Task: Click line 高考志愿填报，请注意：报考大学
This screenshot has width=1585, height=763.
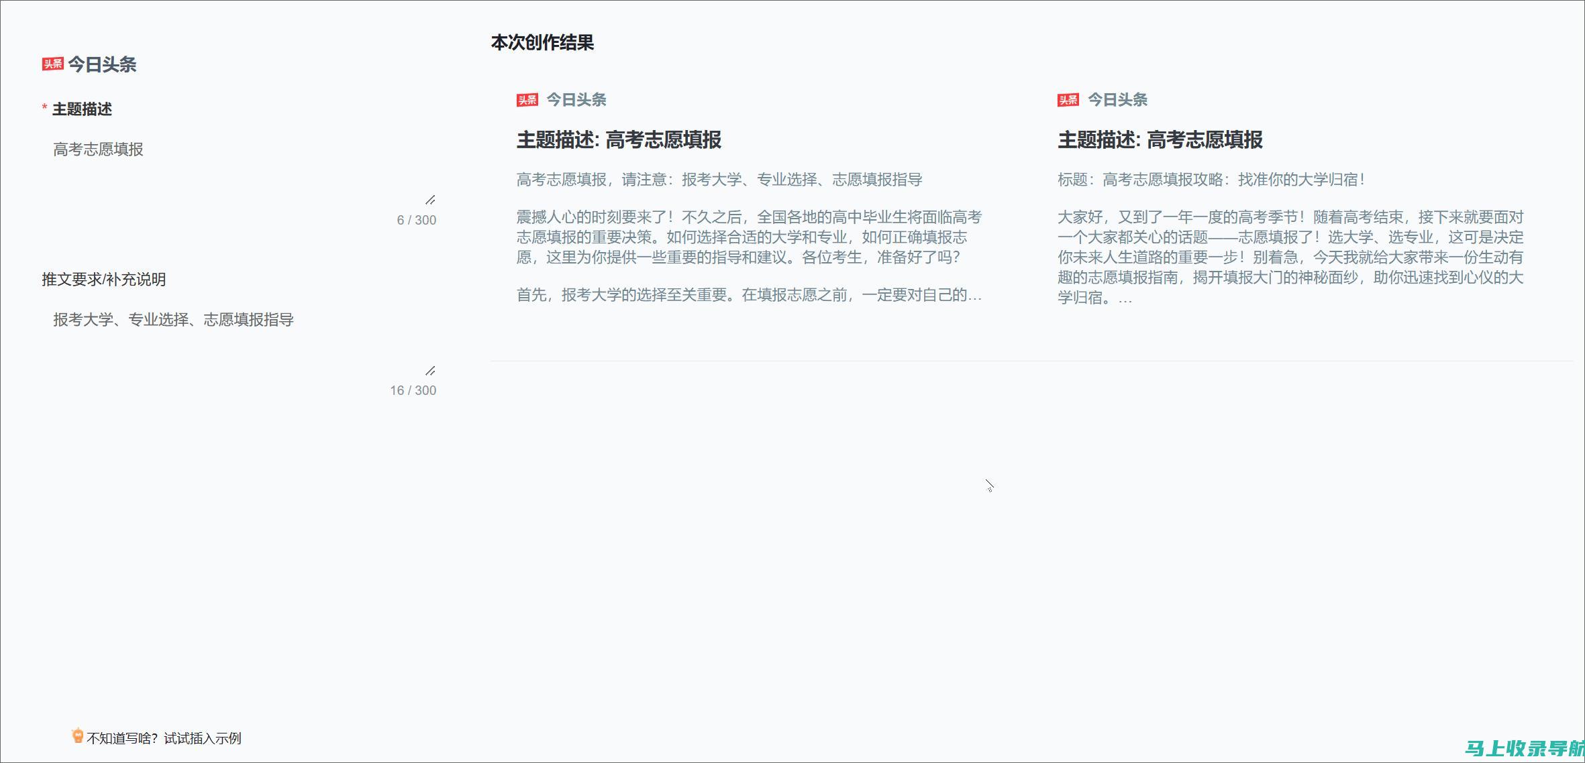Action: pyautogui.click(x=719, y=180)
